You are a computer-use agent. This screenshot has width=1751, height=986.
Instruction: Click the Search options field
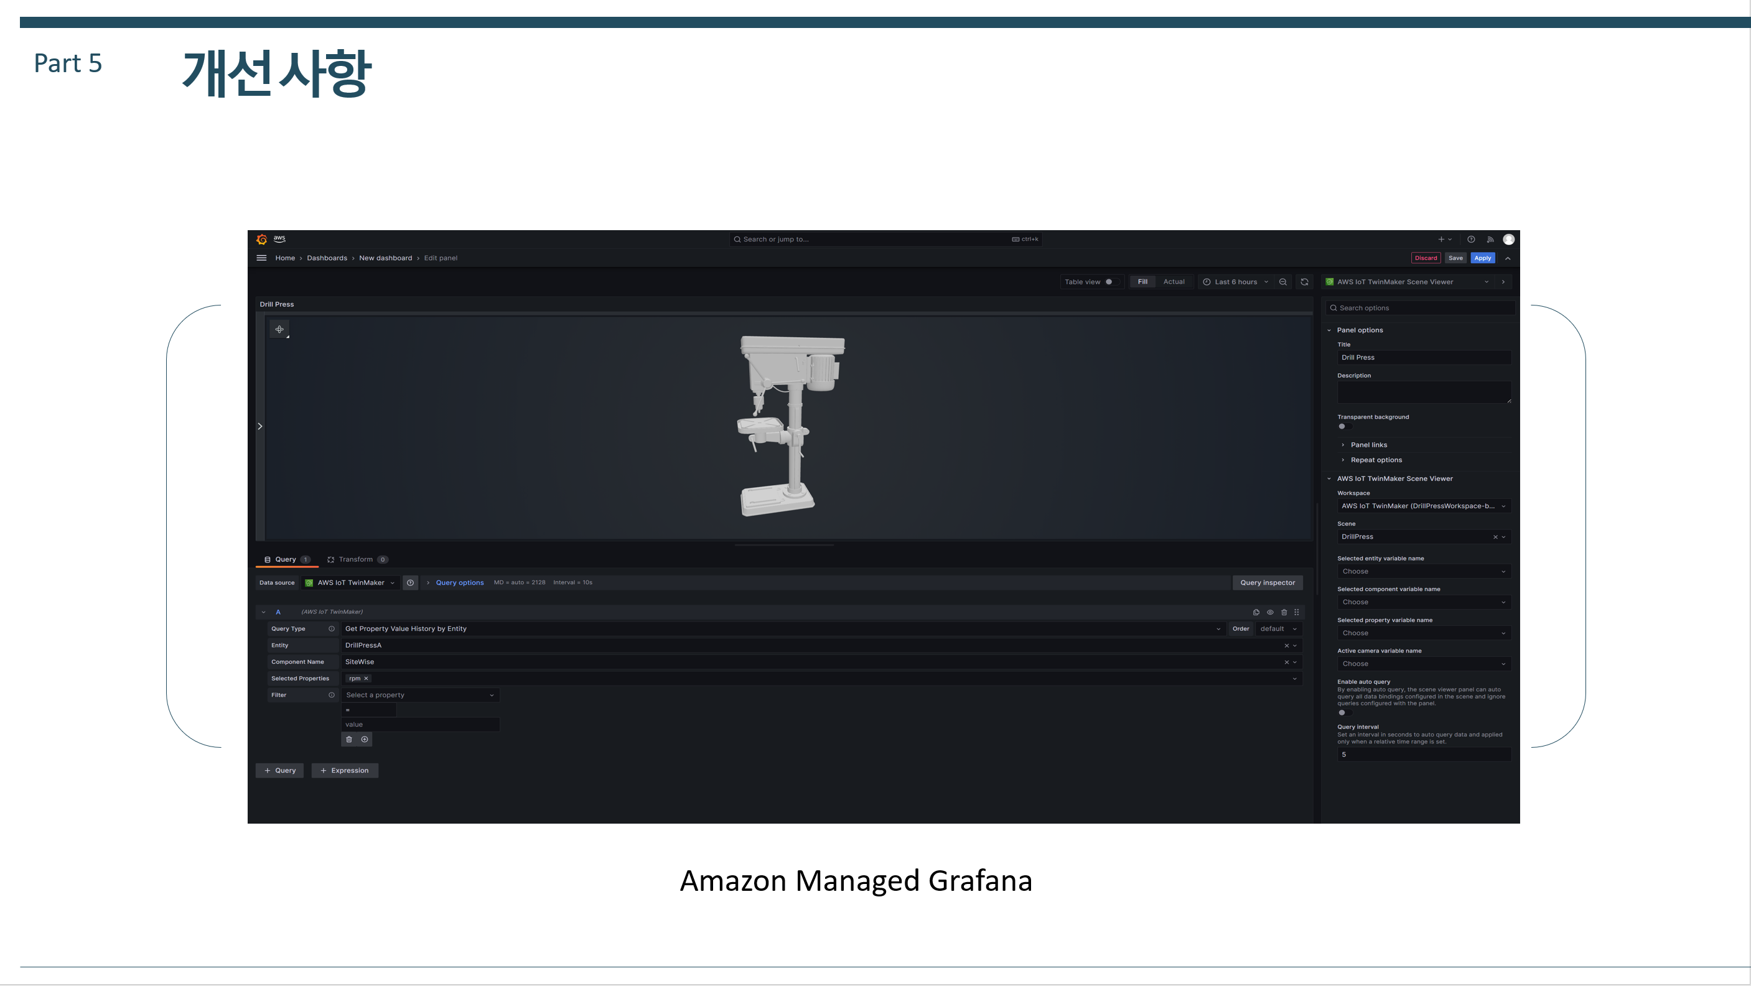(1420, 309)
